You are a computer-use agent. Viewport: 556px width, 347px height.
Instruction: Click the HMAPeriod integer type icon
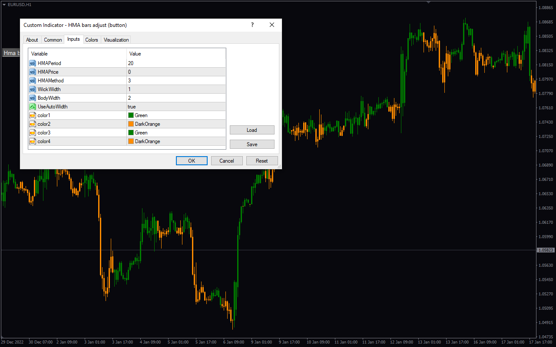pos(33,63)
